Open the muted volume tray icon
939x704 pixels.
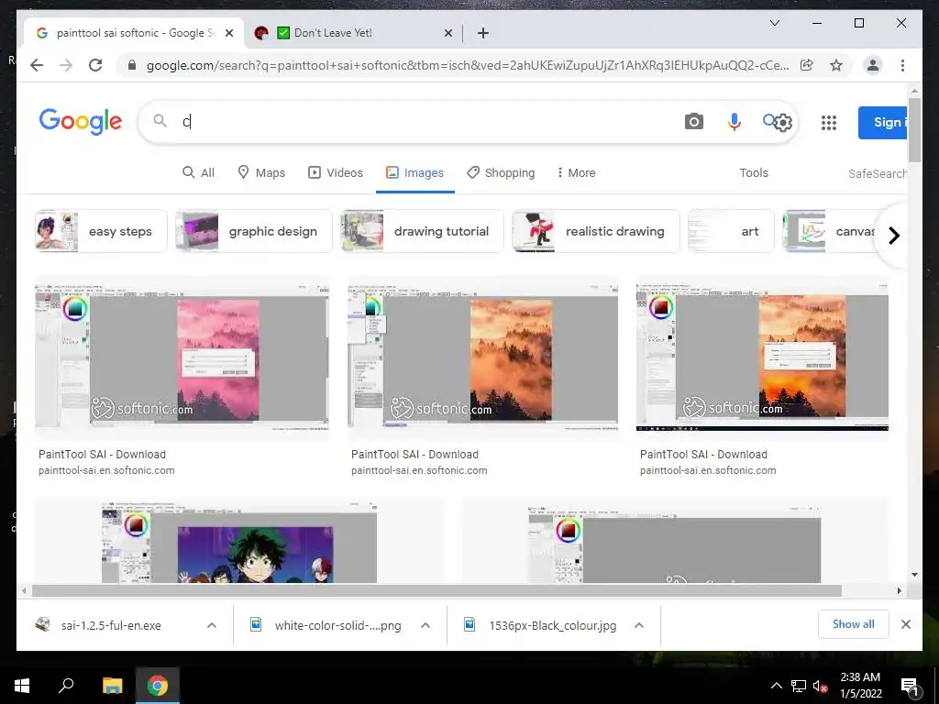820,686
